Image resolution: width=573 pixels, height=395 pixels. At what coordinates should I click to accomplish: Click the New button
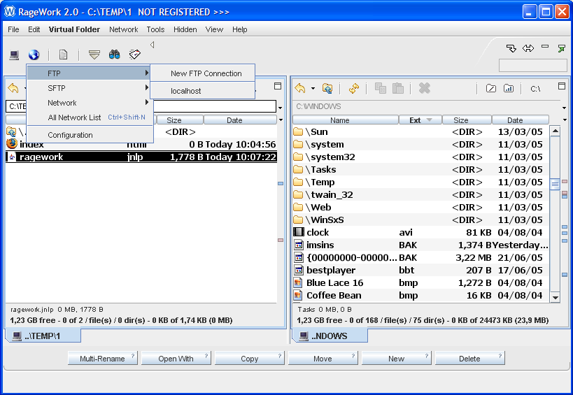(x=397, y=359)
